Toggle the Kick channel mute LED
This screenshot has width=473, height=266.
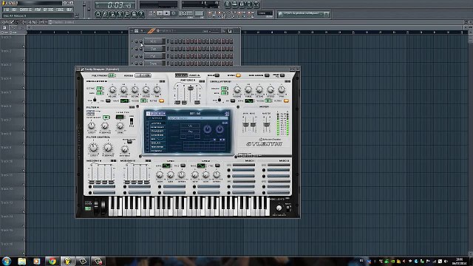coord(132,41)
